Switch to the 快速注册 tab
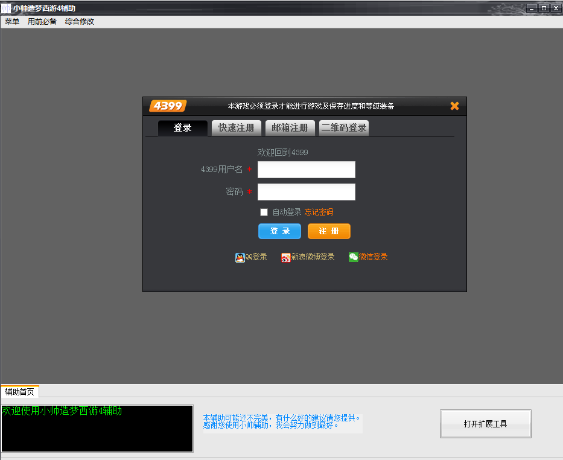The width and height of the screenshot is (563, 460). click(x=237, y=128)
